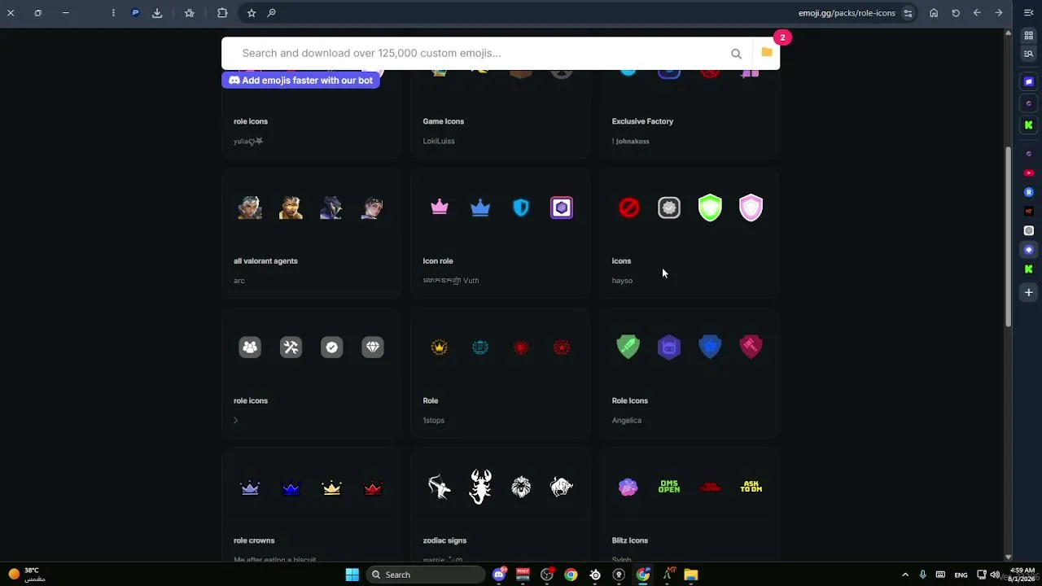Click the purple hexagon emoji in Icon role pack
The width and height of the screenshot is (1042, 586).
[562, 208]
